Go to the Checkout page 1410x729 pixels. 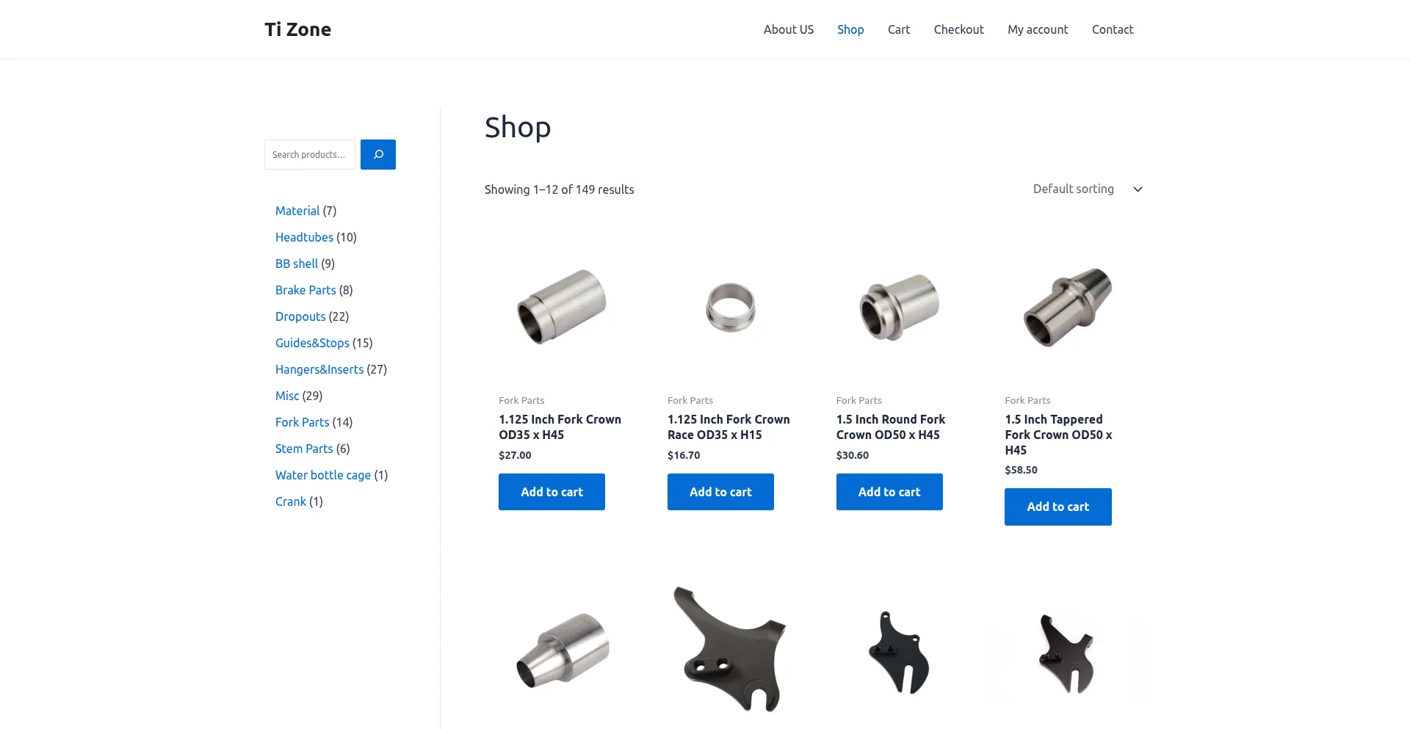pos(958,29)
